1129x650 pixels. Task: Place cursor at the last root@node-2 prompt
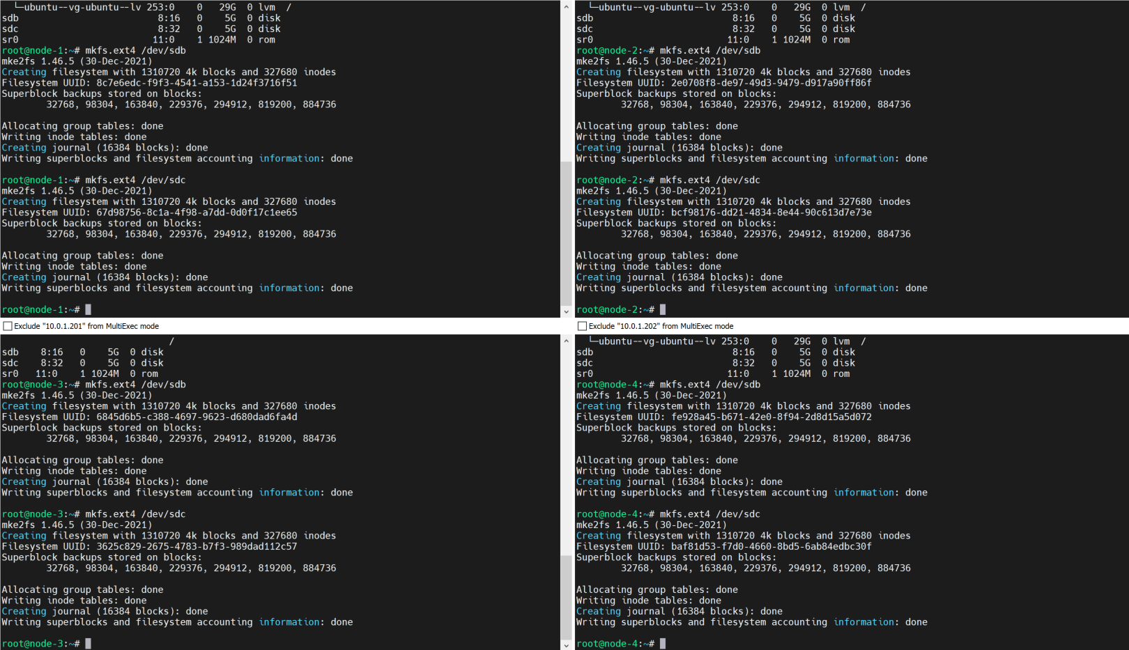tap(663, 309)
